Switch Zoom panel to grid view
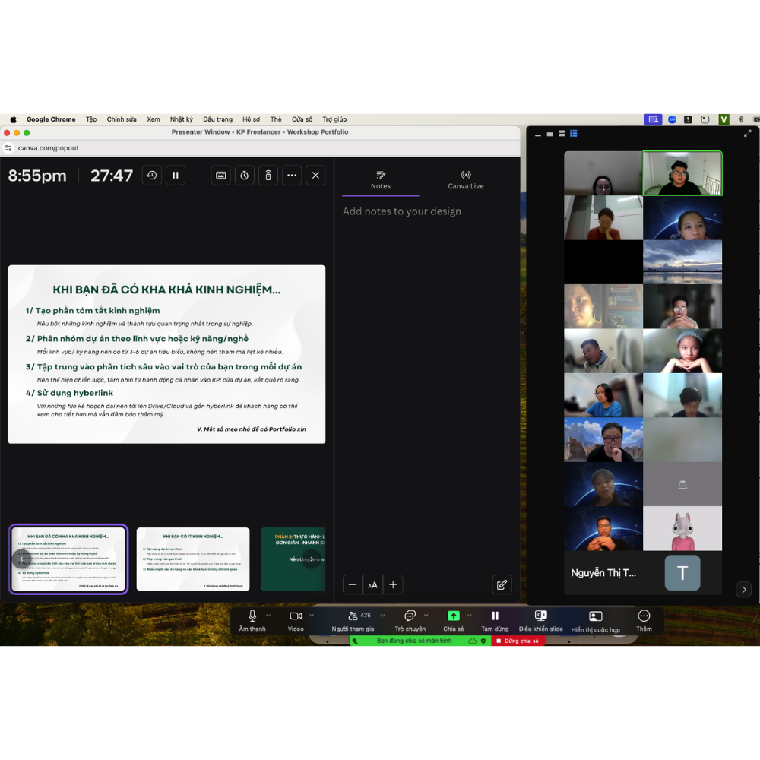The image size is (760, 760). [x=573, y=133]
